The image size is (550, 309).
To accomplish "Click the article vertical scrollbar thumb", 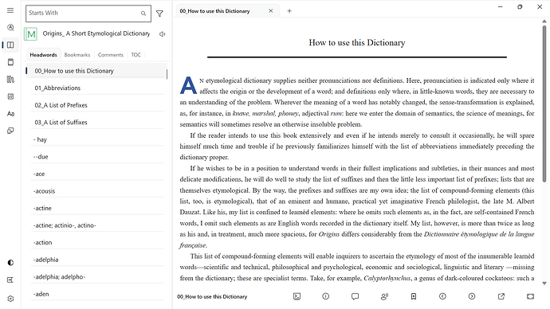I will (544, 104).
